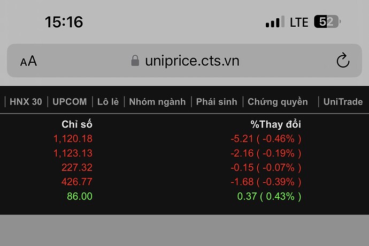Switch to the Phái sinh tab
The image size is (369, 246).
[x=216, y=101]
